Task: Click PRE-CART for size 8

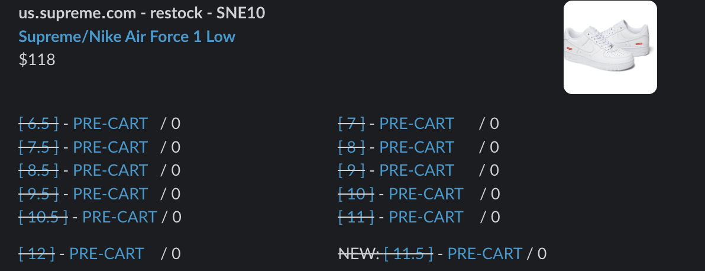Action: (x=417, y=147)
